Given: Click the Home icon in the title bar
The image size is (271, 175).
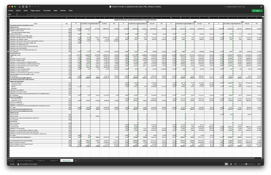Looking at the screenshot, I should [x=20, y=6].
